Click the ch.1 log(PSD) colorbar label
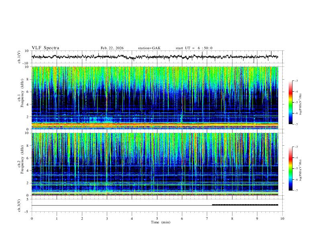 click(300, 104)
